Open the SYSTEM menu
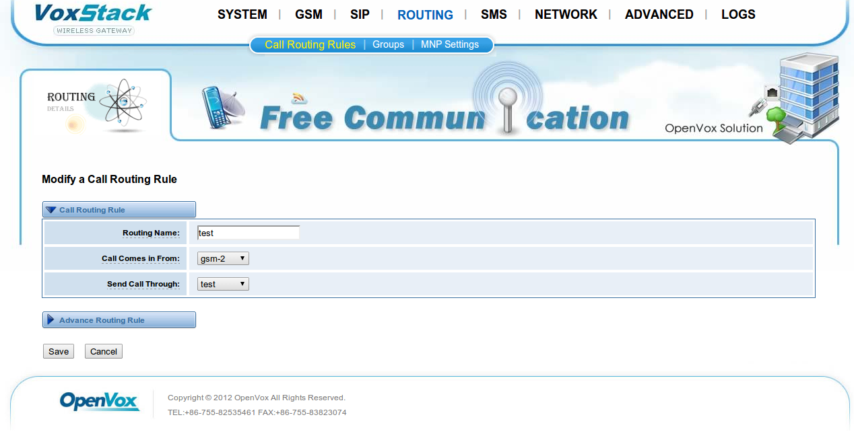Viewport: 854px width, 444px height. coord(242,15)
